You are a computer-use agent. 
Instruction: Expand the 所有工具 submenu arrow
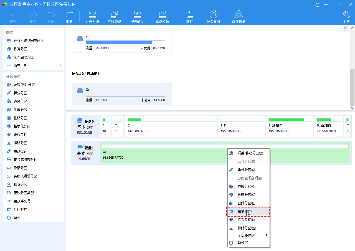[x=60, y=65]
